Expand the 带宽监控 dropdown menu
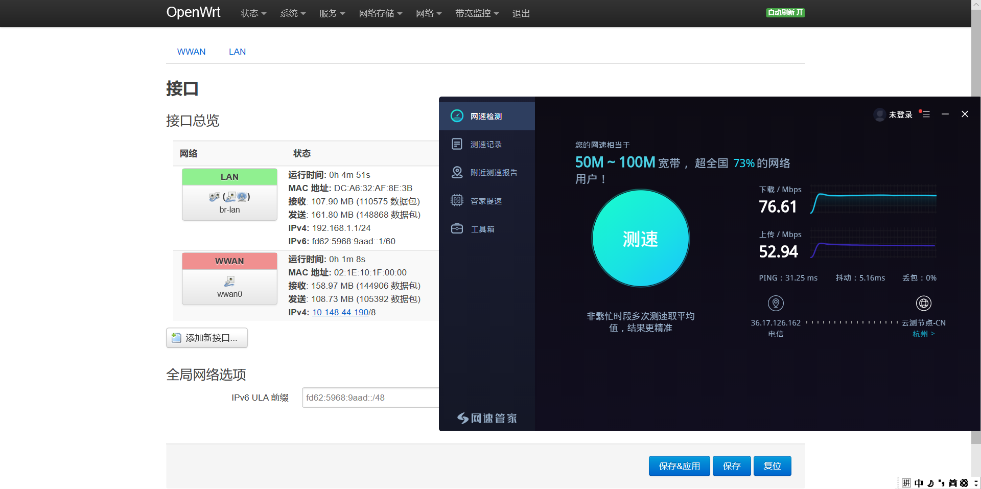 pos(477,13)
